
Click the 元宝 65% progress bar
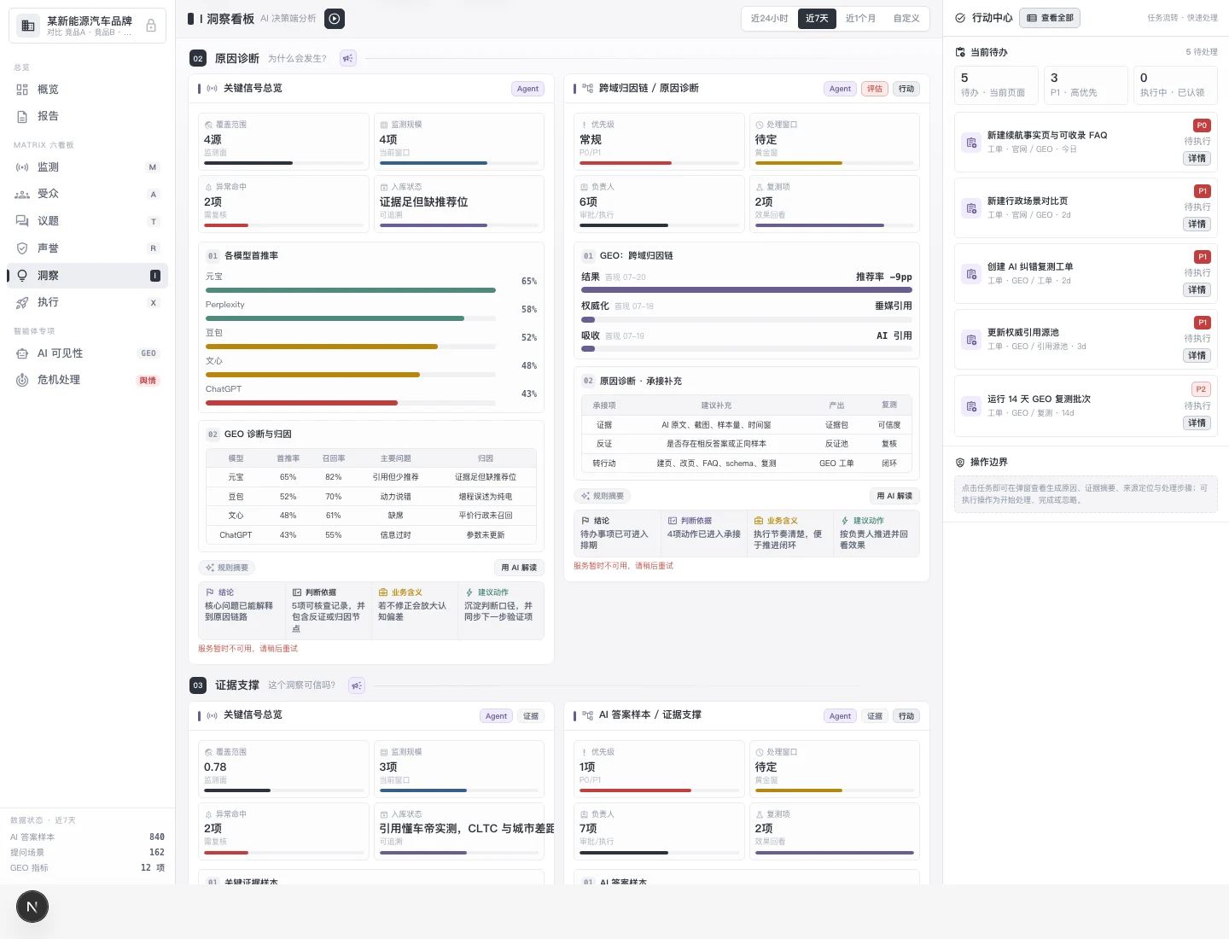point(351,290)
